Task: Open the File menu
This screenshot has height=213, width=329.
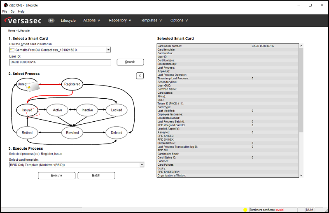Action: (x=5, y=12)
